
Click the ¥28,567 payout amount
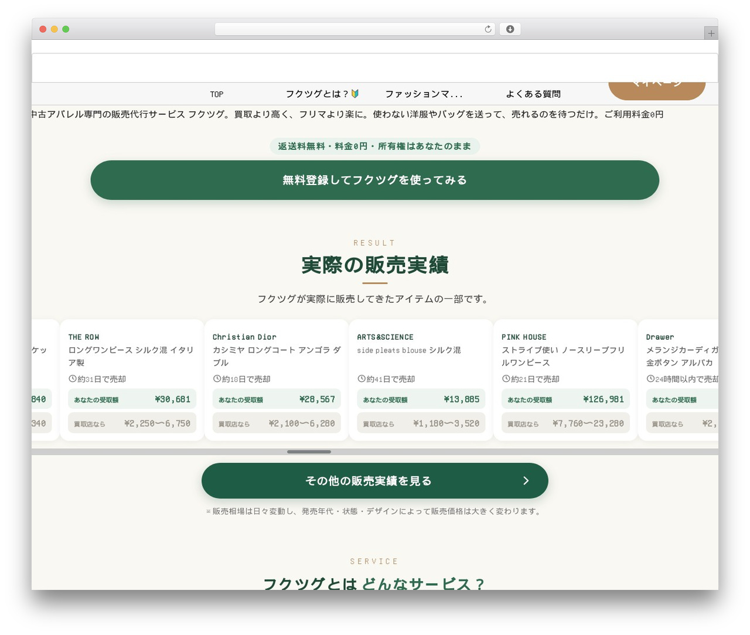point(317,400)
